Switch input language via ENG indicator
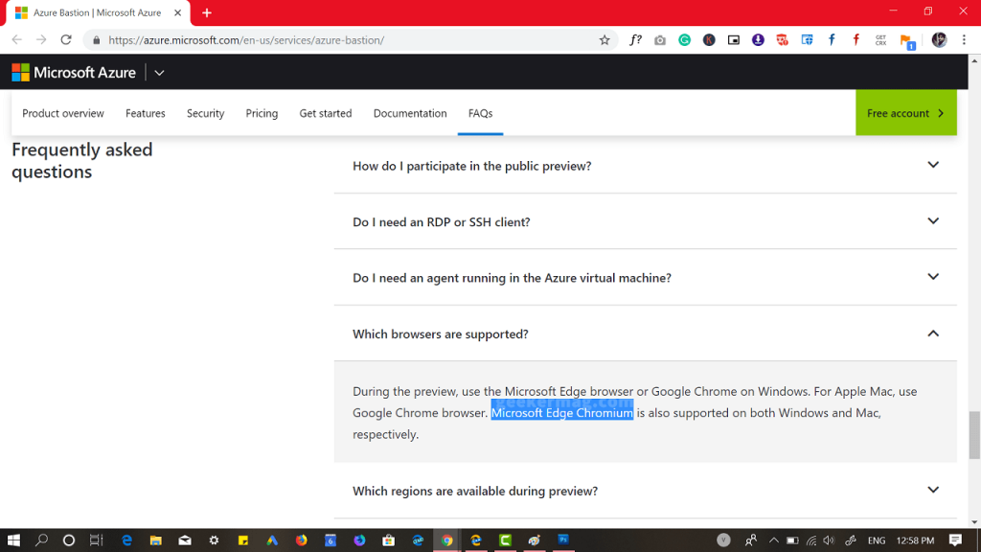This screenshot has height=552, width=981. [x=877, y=540]
